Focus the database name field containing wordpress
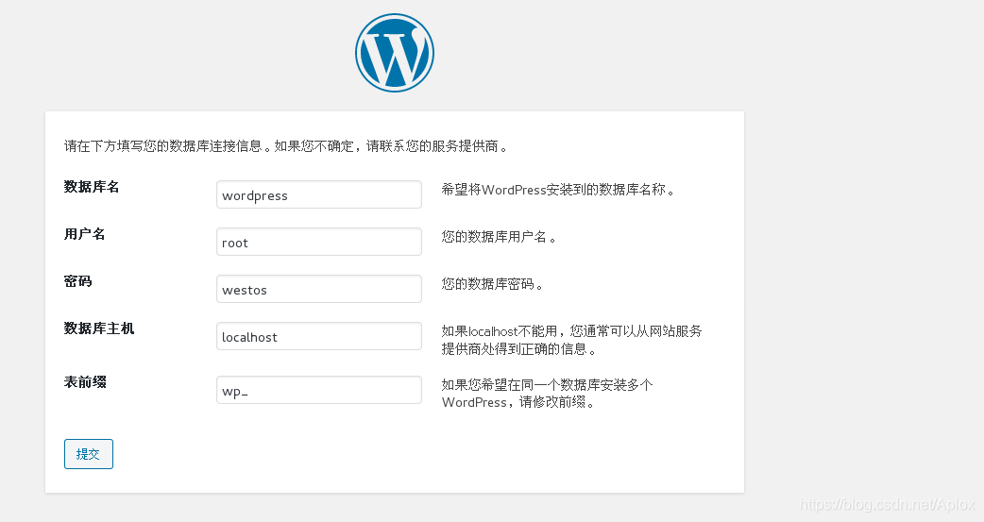Image resolution: width=984 pixels, height=522 pixels. pyautogui.click(x=319, y=194)
